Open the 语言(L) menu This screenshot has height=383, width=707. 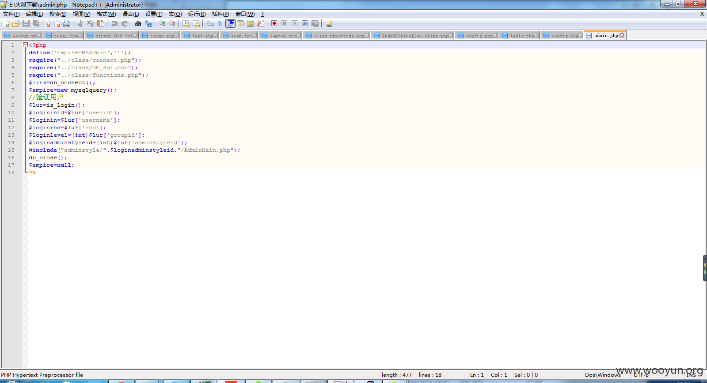tap(131, 14)
